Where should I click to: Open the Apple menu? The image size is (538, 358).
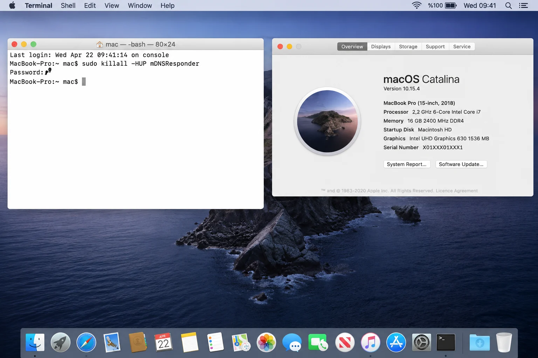tap(12, 5)
